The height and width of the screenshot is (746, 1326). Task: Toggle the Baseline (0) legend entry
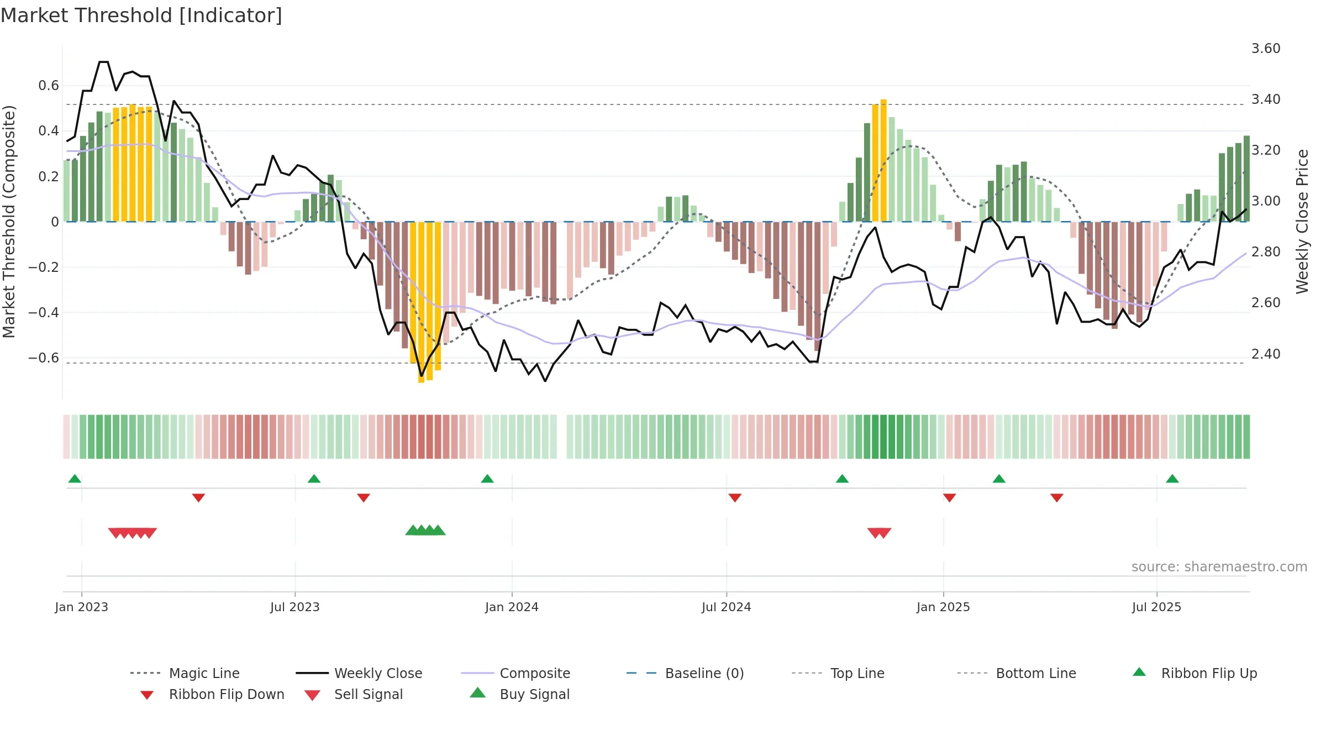click(685, 673)
